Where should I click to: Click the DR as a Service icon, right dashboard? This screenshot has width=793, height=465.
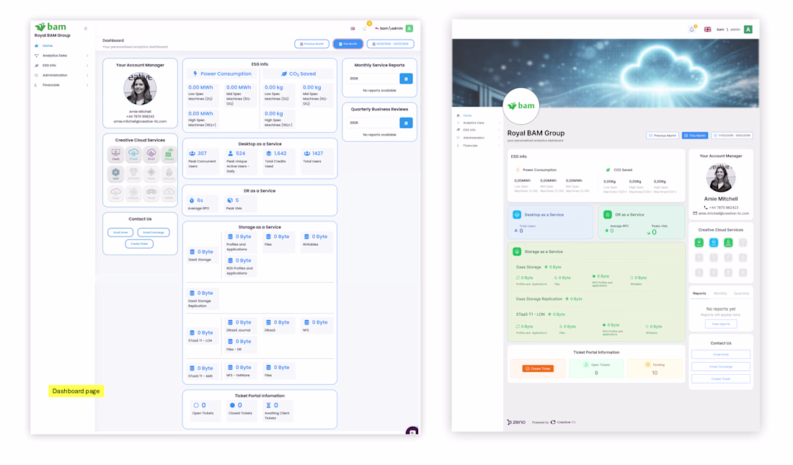coord(608,215)
